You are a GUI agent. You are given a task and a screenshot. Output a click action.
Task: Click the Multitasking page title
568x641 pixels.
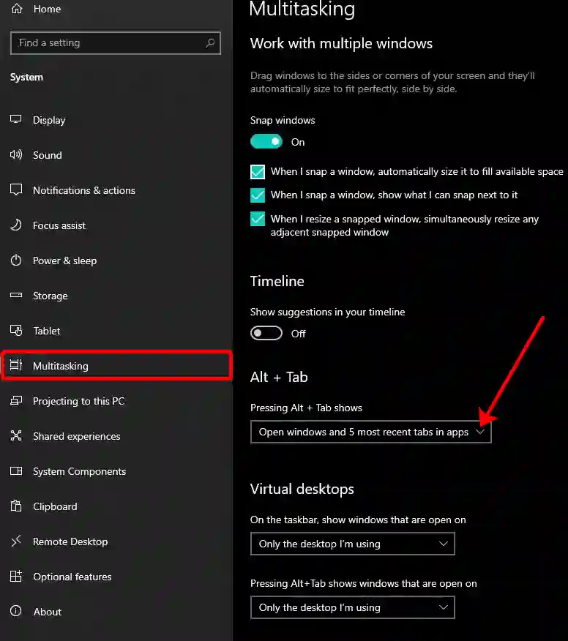click(x=302, y=9)
